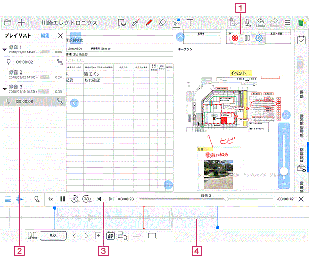The width and height of the screenshot is (309, 258).
Task: Start recording with the red record button
Action: tap(235, 38)
